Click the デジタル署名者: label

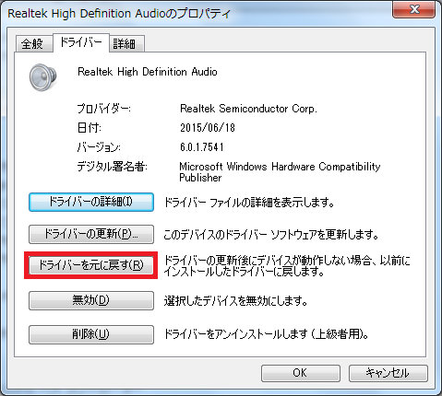pos(113,167)
